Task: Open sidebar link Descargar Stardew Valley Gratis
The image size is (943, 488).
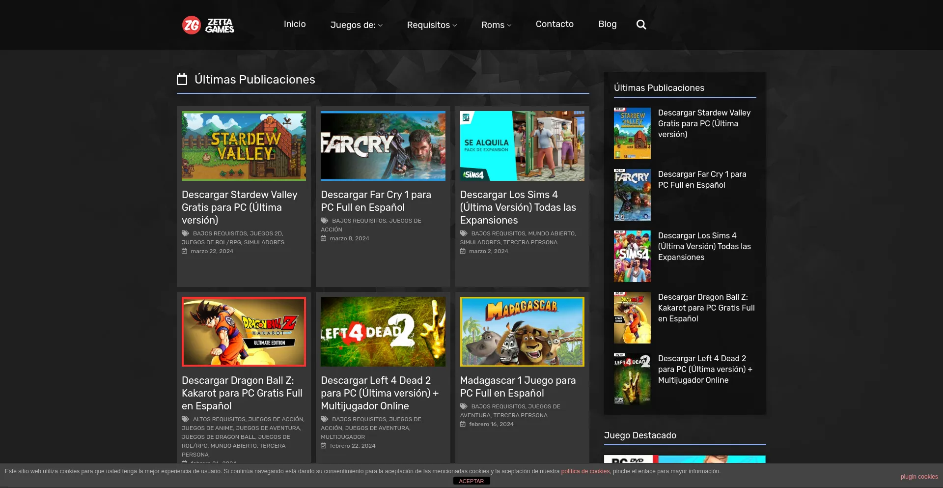Action: coord(704,123)
